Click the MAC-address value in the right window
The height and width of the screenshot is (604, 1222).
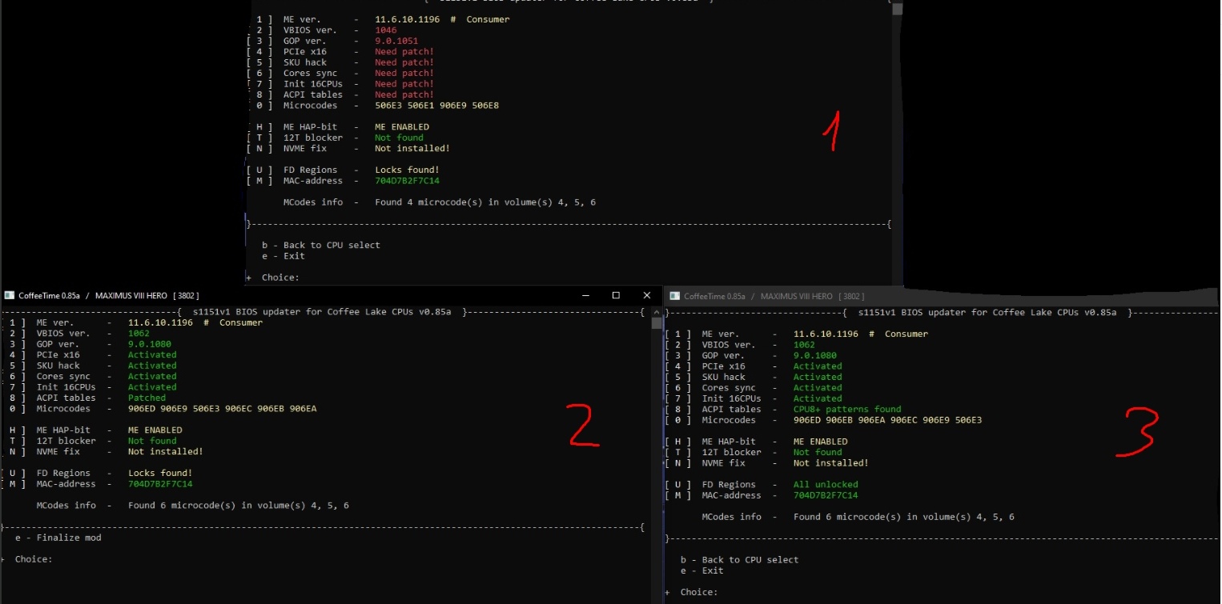(x=826, y=495)
